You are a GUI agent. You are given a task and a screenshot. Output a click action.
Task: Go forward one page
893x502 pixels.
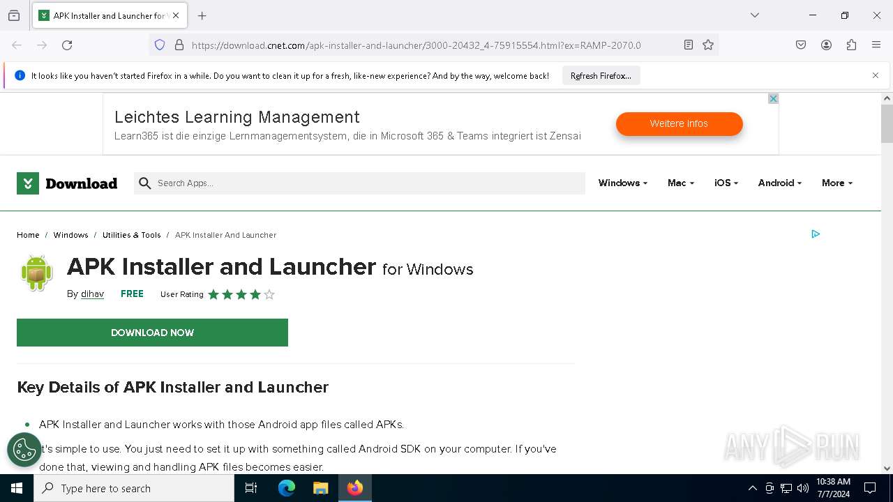42,45
